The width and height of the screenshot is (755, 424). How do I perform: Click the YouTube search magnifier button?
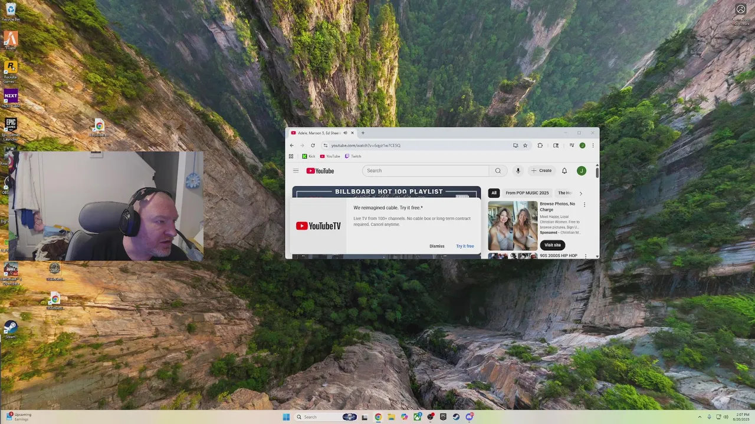[x=498, y=171]
